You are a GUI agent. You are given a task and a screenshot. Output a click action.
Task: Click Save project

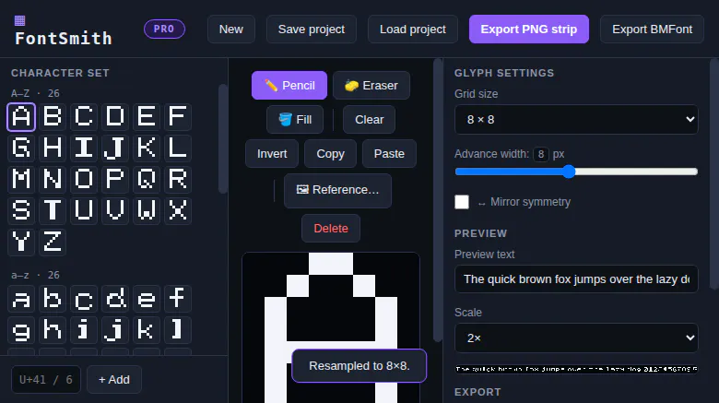[x=312, y=30]
